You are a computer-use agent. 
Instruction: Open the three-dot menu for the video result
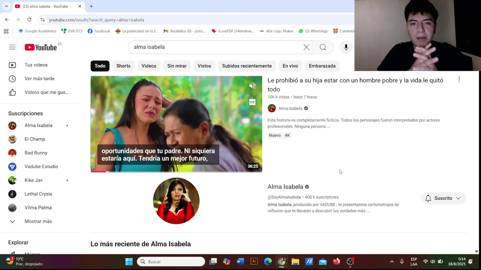[459, 79]
